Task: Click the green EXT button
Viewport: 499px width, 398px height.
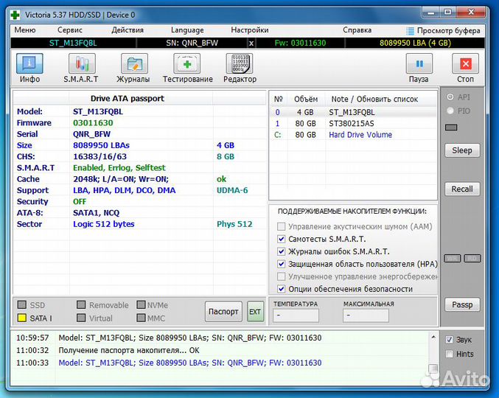Action: pos(255,312)
